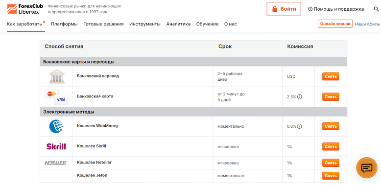This screenshot has height=185, width=381.
Task: Click the Skrill logo
Action: click(56, 146)
